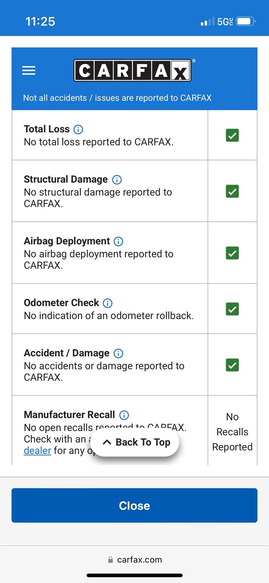Open Total Loss info icon

point(78,129)
